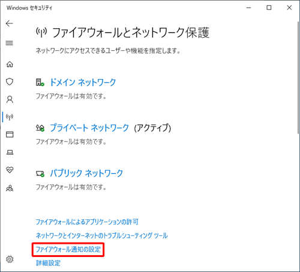The image size is (300, 272).
Task: Click ネットワークにアクセスできるユーザーや機能を指定します text
Action: (108, 51)
